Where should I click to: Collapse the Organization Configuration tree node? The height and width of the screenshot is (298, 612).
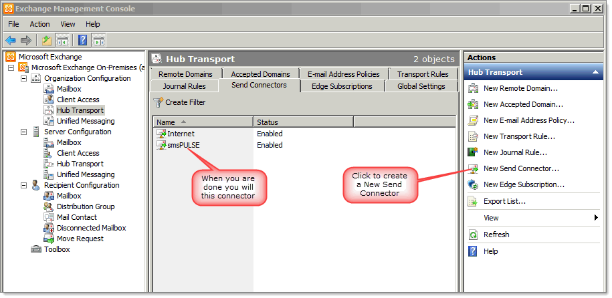pyautogui.click(x=24, y=78)
